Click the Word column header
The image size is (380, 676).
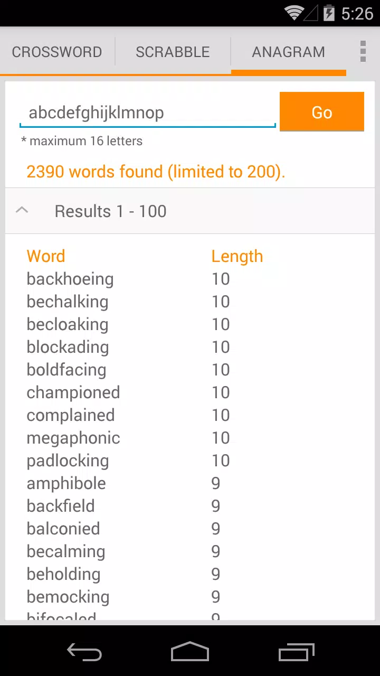(46, 256)
